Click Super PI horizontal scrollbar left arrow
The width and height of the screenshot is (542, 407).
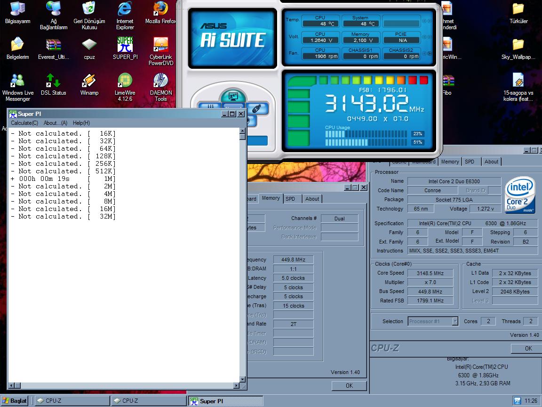(x=11, y=385)
